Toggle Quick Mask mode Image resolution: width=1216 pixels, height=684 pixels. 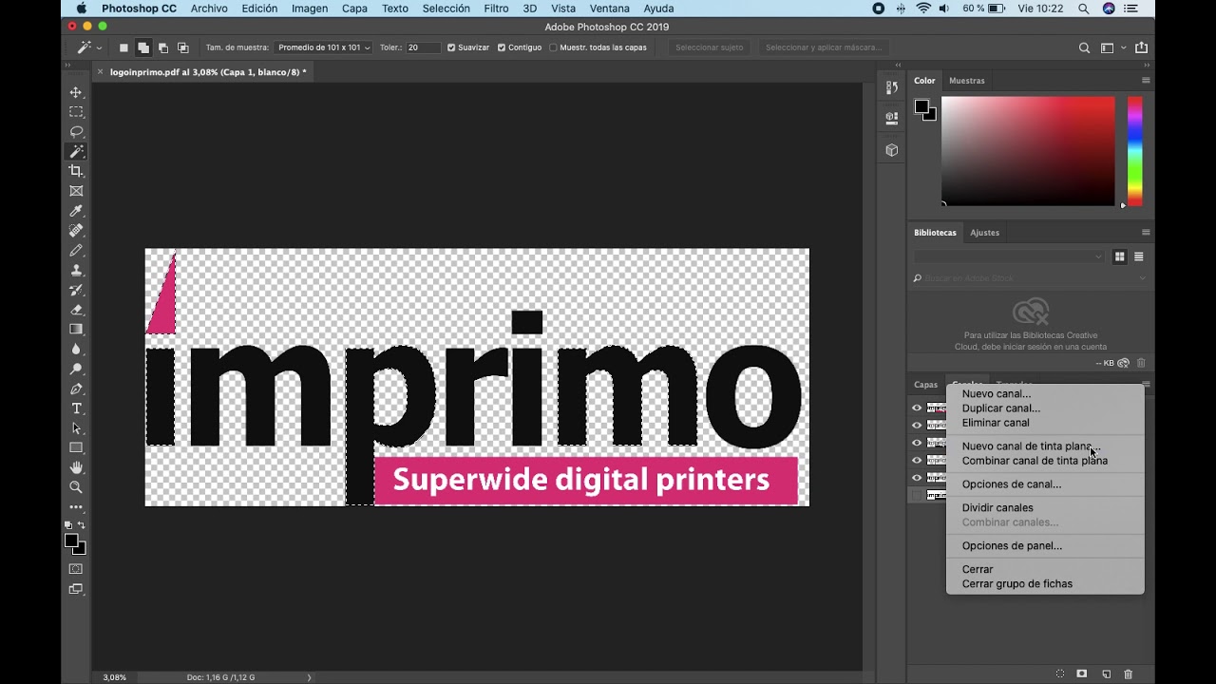(x=76, y=569)
